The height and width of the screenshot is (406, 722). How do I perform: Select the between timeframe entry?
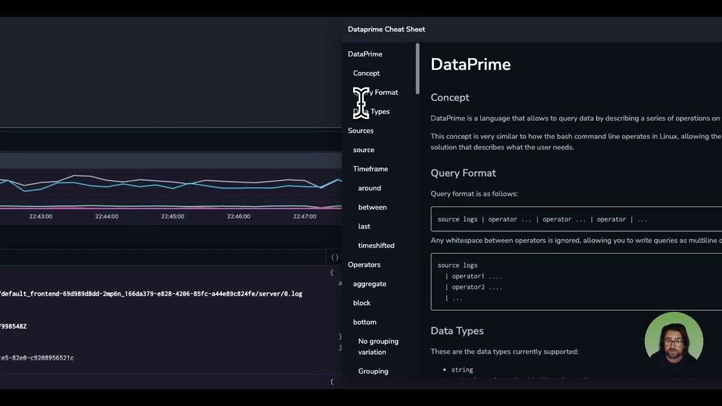pos(372,208)
